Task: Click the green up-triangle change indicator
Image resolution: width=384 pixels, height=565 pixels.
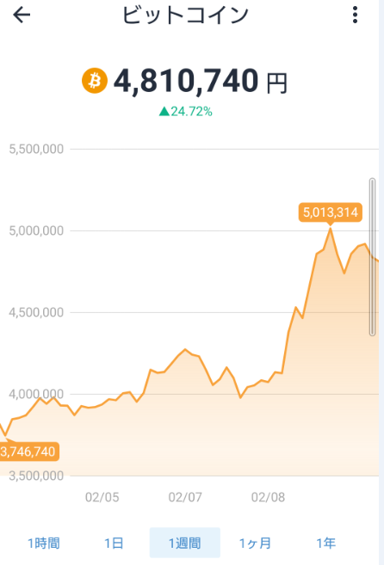Action: (x=164, y=111)
